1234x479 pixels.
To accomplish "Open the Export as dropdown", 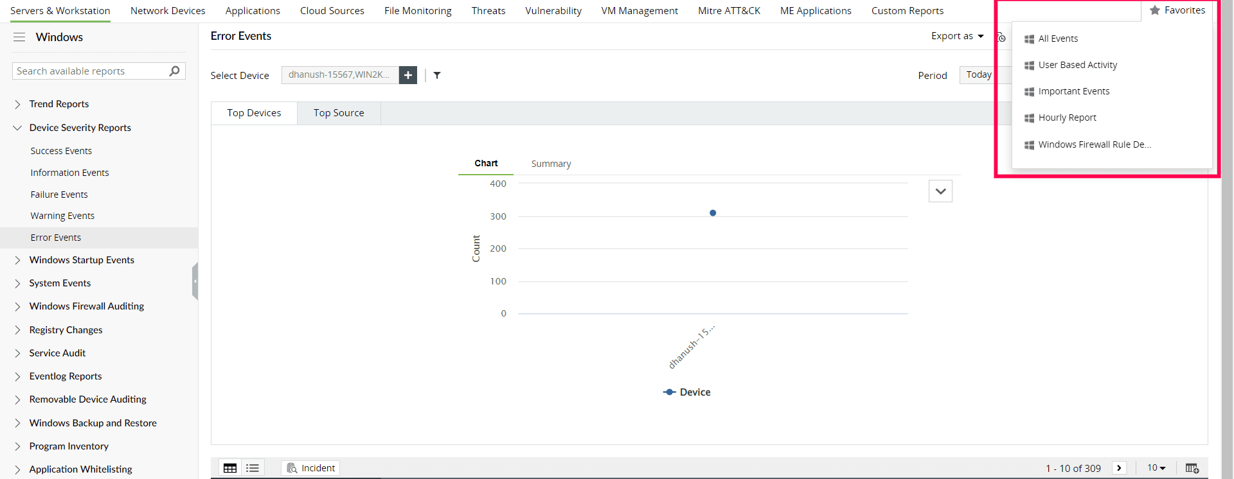I will tap(957, 36).
